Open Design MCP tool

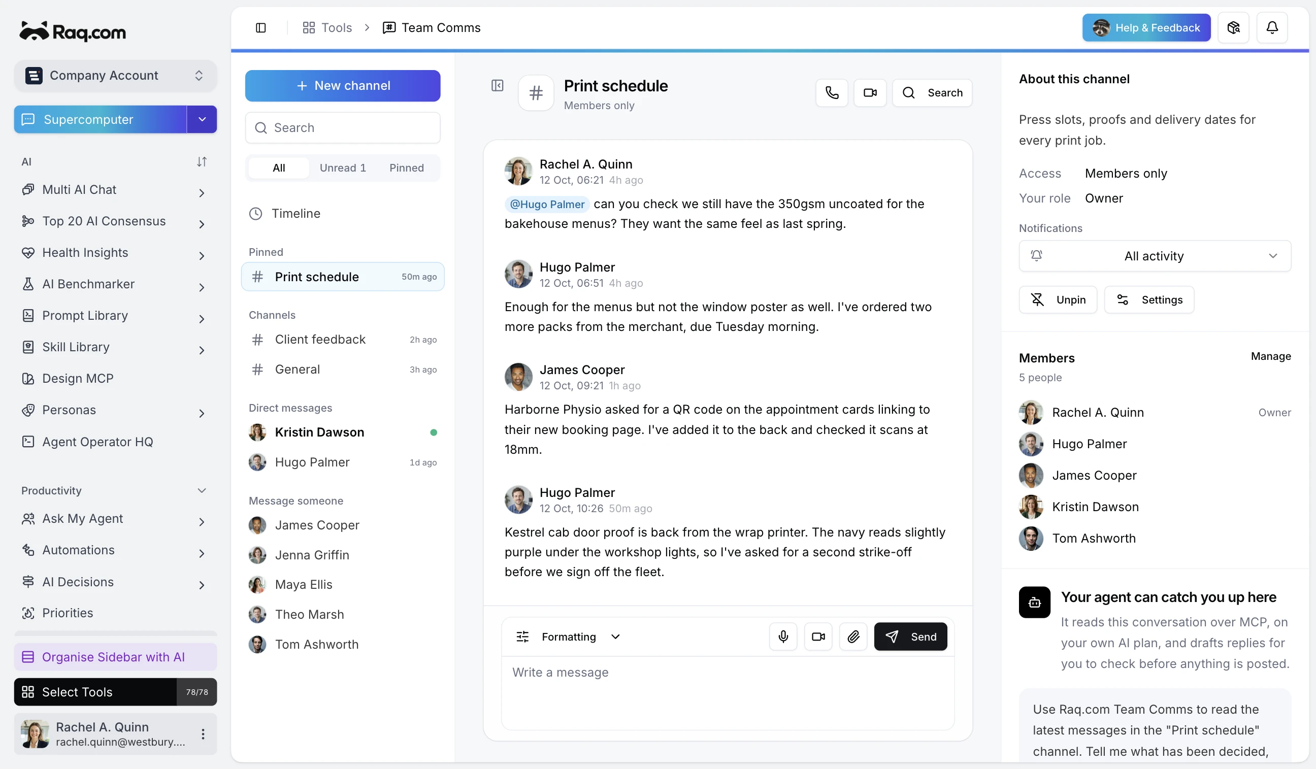click(x=115, y=379)
